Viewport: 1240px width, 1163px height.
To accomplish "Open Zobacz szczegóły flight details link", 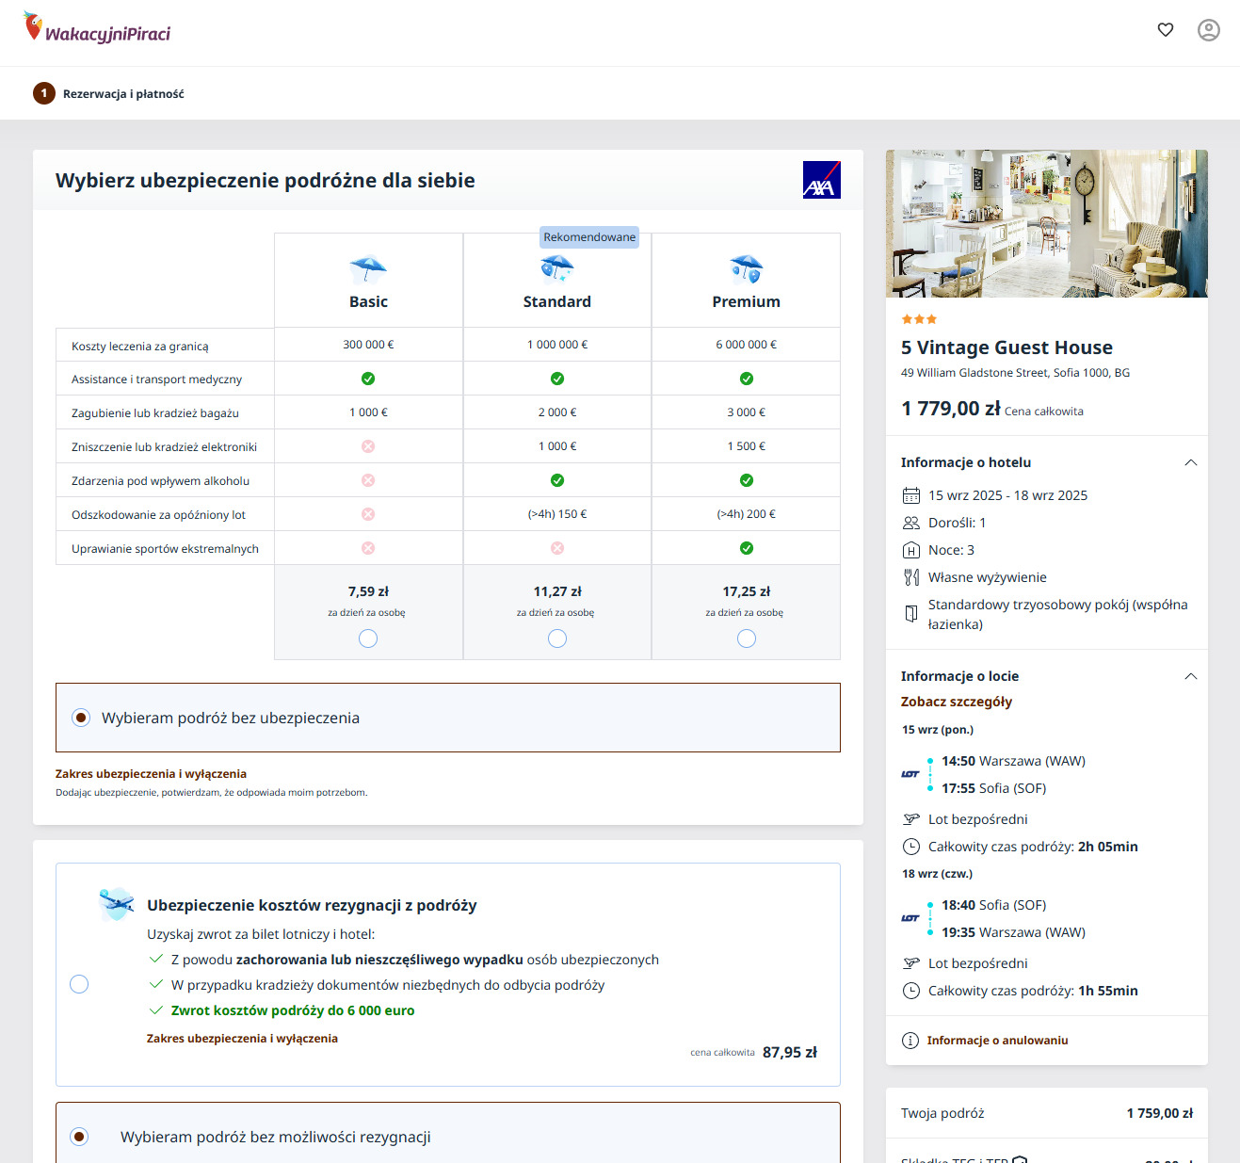I will [957, 702].
